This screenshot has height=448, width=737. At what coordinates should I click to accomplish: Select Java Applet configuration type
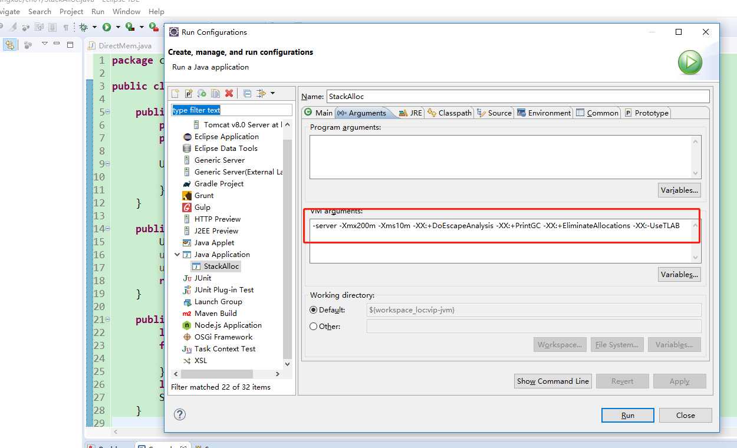(x=214, y=242)
